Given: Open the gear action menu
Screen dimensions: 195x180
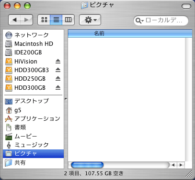Looking at the screenshot, I should [x=90, y=20].
